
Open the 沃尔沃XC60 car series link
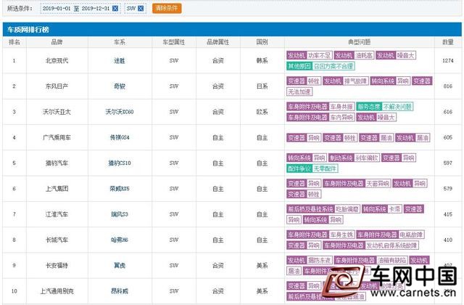120,112
